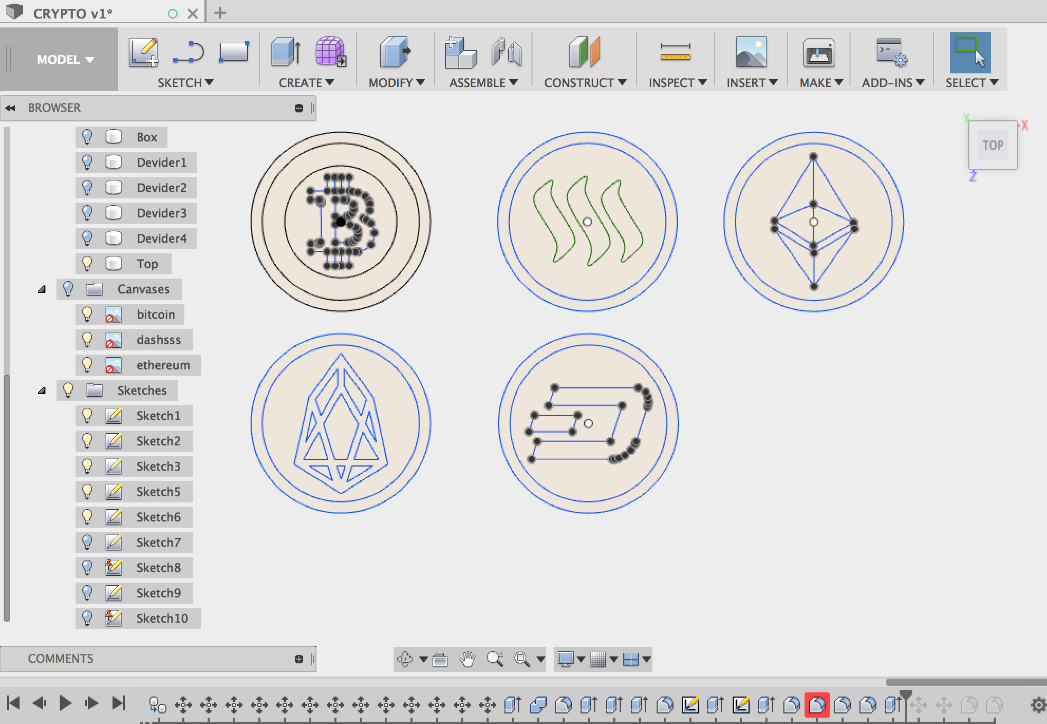Toggle visibility bulb of Sketch1
The height and width of the screenshot is (724, 1047).
tap(87, 415)
